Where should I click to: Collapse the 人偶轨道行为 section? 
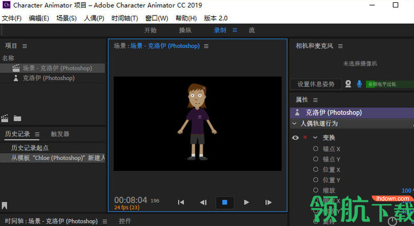[294, 124]
